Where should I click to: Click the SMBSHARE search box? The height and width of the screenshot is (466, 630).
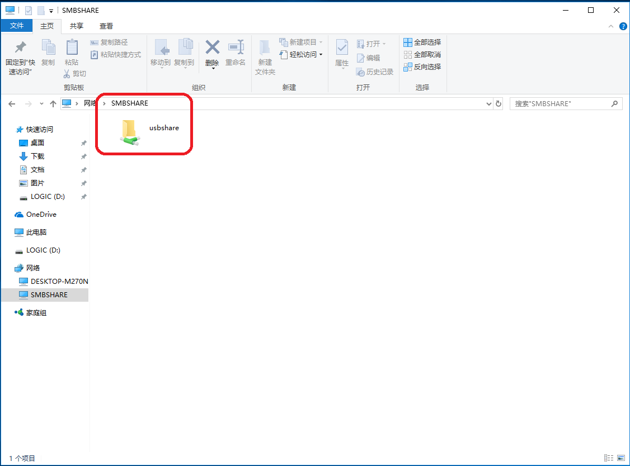pyautogui.click(x=561, y=104)
